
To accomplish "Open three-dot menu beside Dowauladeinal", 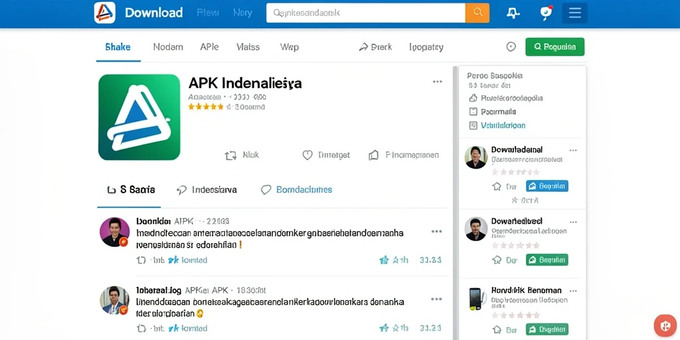I will pos(573,151).
